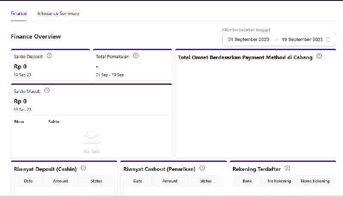Click help icon next to Riwayat Deposit (Cashin)
Image resolution: width=343 pixels, height=197 pixels.
click(84, 168)
